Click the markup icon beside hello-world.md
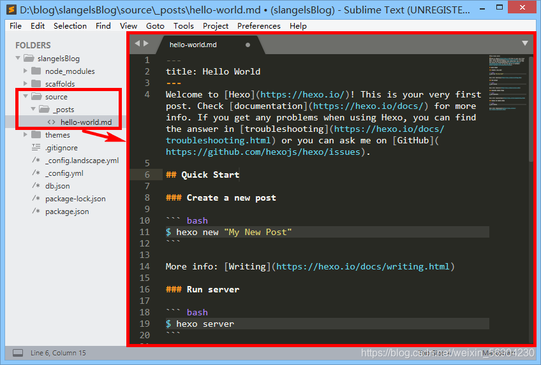Screen dimensions: 541x365 coord(51,122)
